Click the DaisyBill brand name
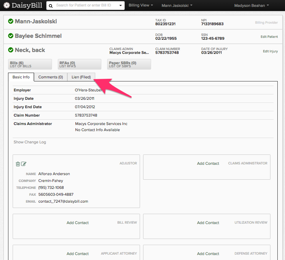This screenshot has width=285, height=260. (27, 5)
